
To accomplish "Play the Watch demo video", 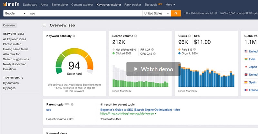I will coord(154,69).
